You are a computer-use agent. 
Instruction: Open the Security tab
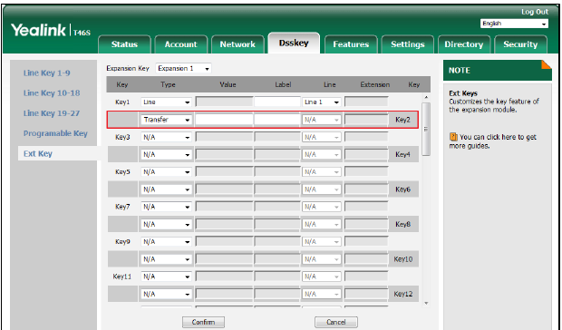[520, 44]
